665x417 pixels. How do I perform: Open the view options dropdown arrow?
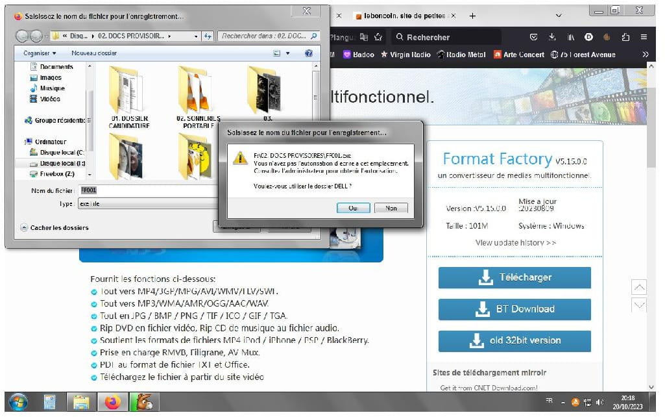(287, 53)
